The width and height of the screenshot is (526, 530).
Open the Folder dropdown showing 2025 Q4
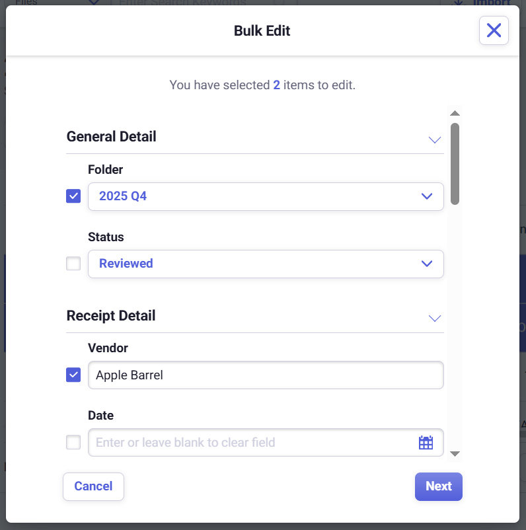coord(266,196)
